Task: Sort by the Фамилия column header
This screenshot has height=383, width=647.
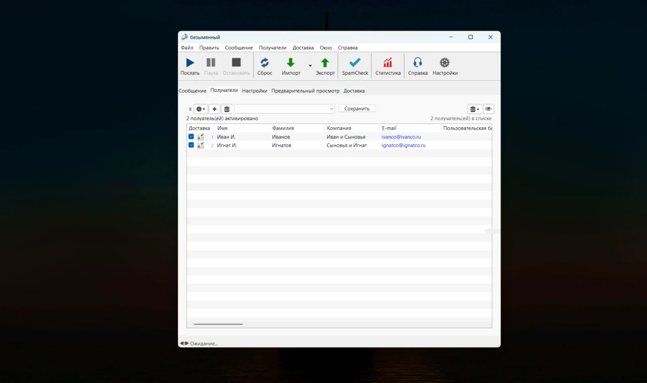Action: (297, 128)
